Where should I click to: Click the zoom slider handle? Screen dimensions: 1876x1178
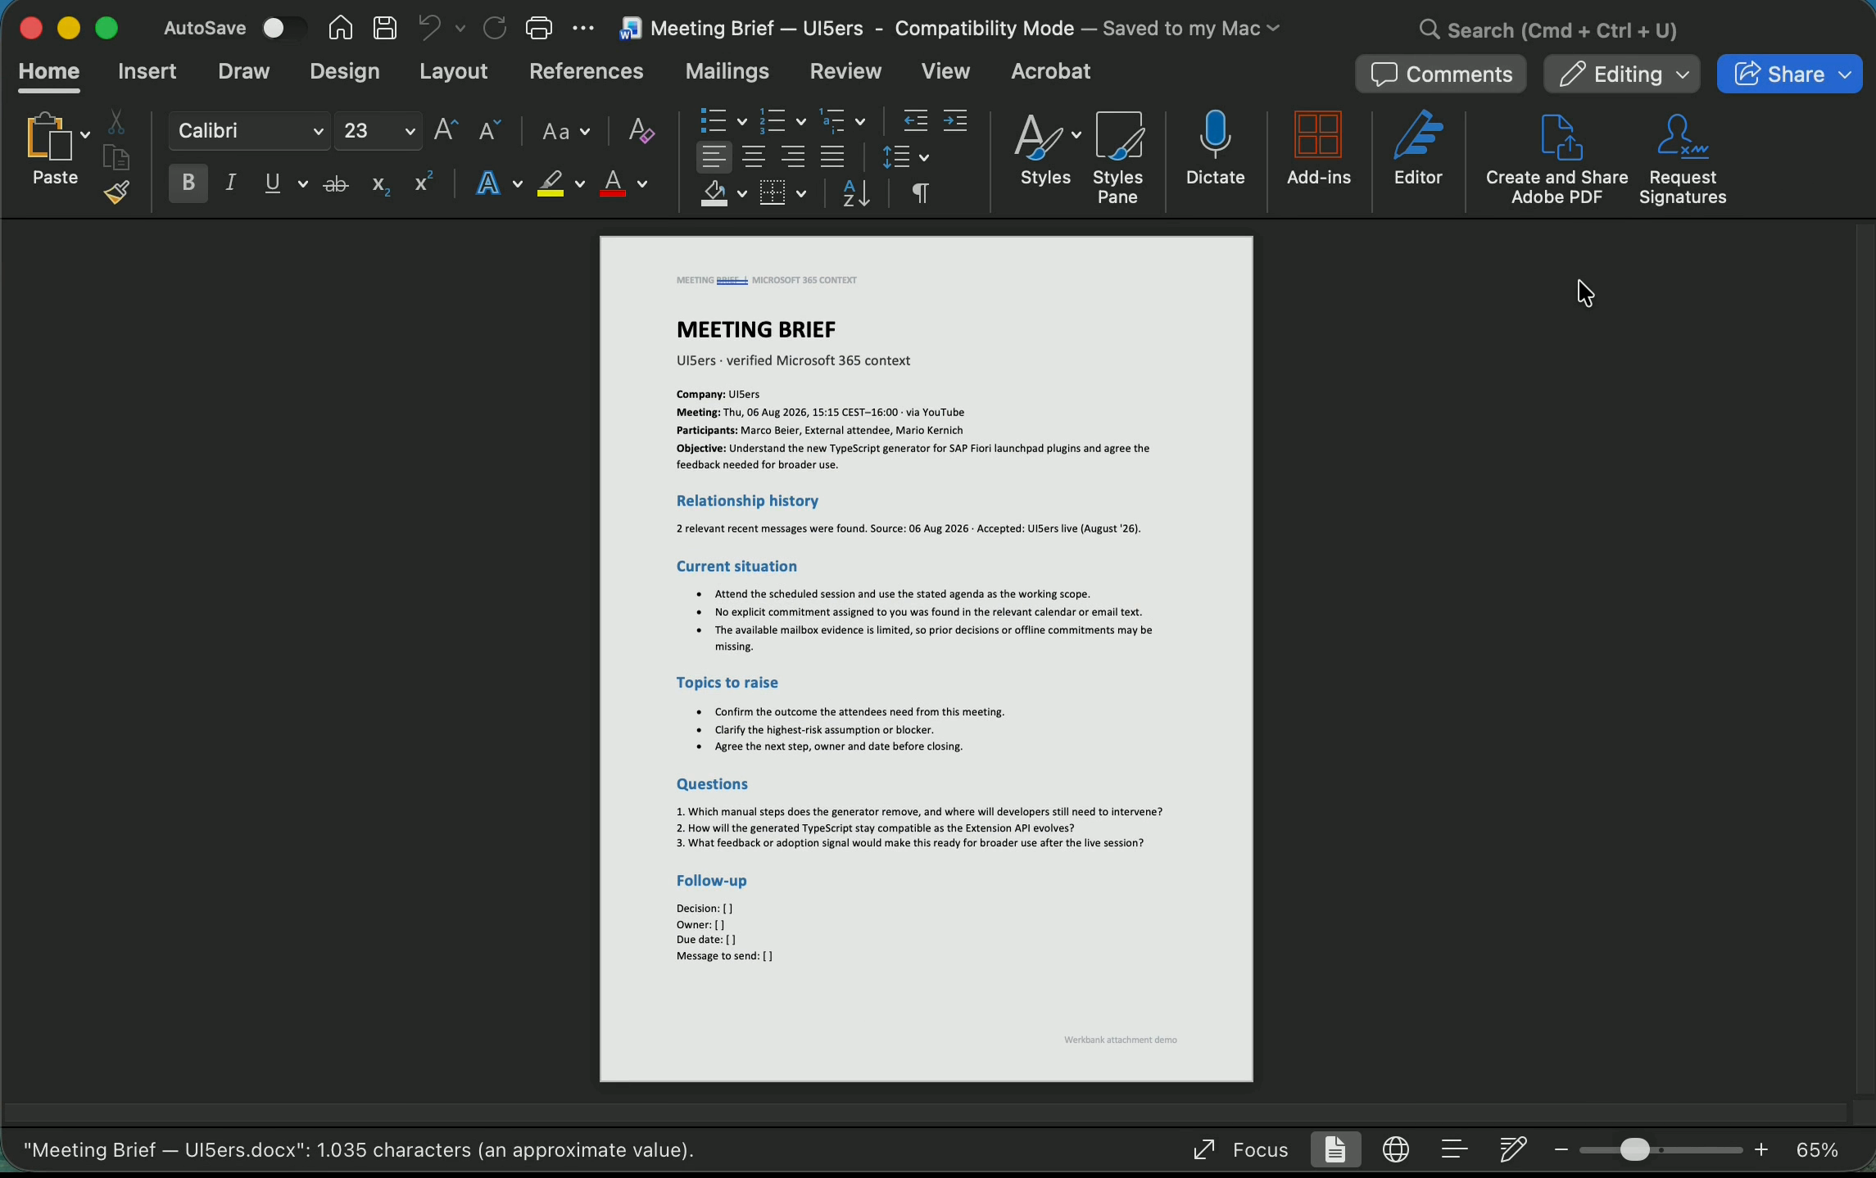pyautogui.click(x=1634, y=1150)
